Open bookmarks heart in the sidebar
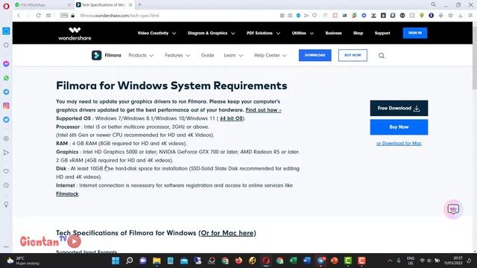The image size is (477, 268). pos(6,171)
